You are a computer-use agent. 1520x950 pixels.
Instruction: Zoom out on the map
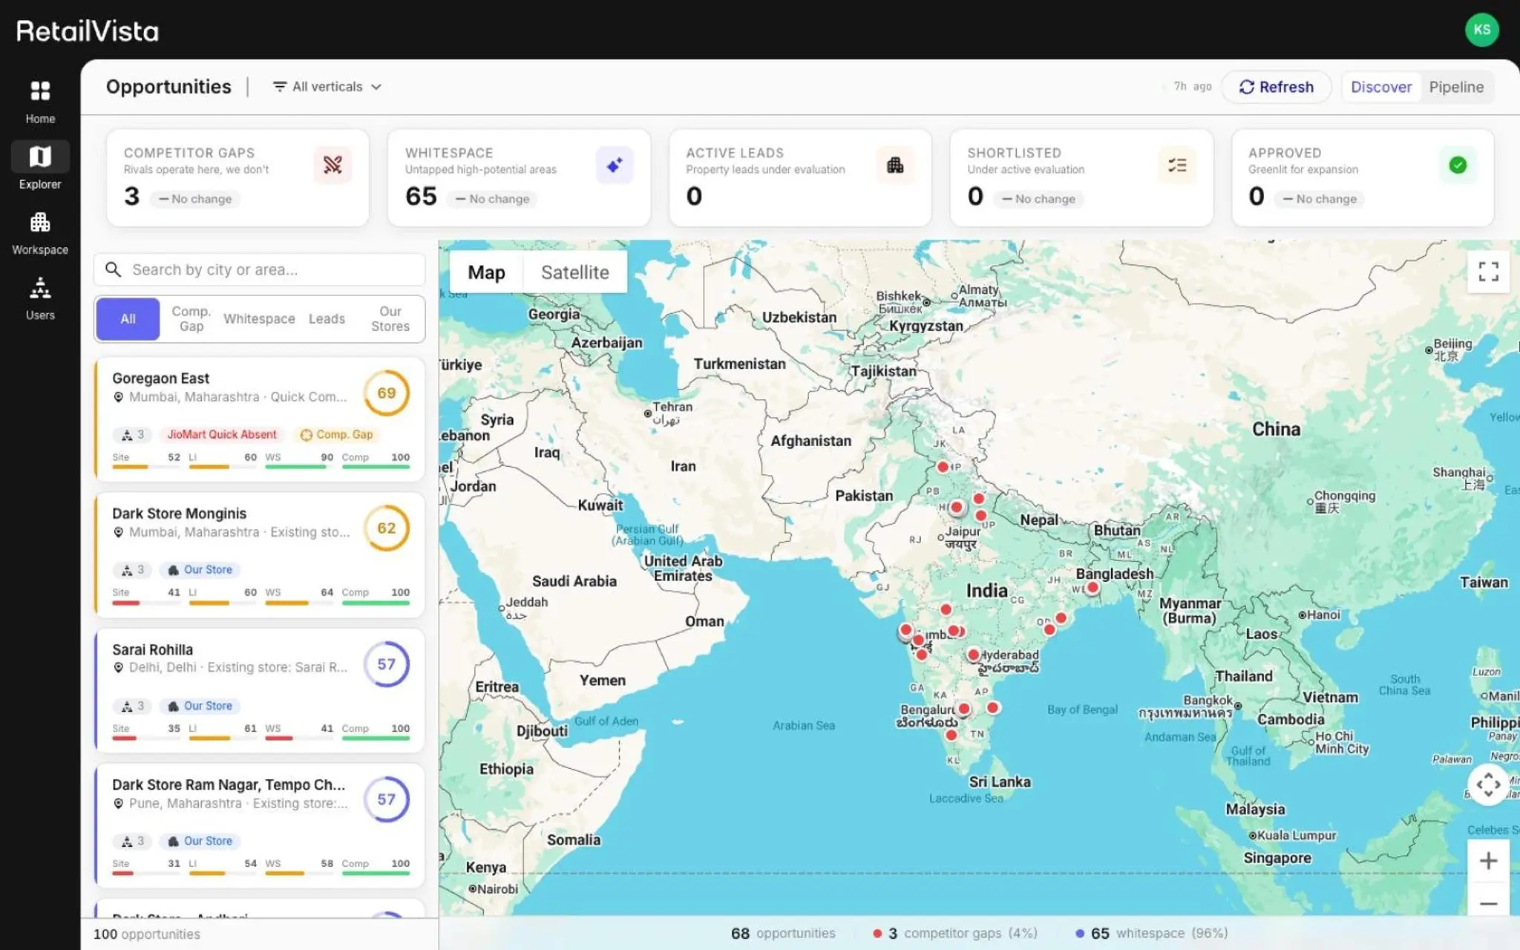(1488, 903)
